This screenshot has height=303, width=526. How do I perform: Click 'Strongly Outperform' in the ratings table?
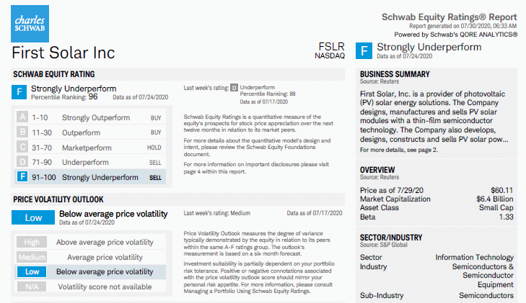point(96,118)
